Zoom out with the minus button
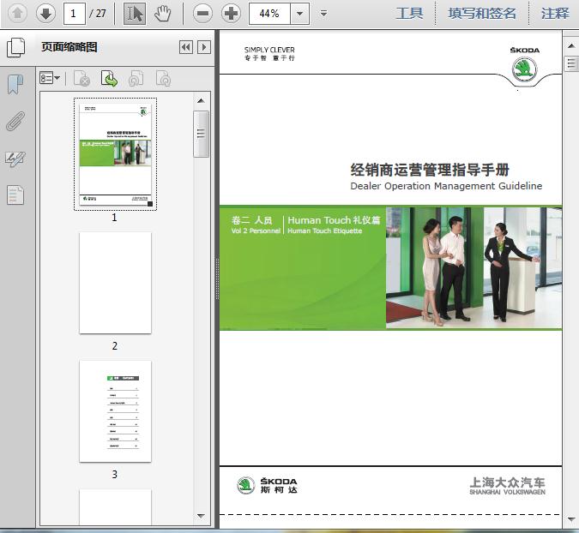The image size is (579, 533). click(x=202, y=14)
